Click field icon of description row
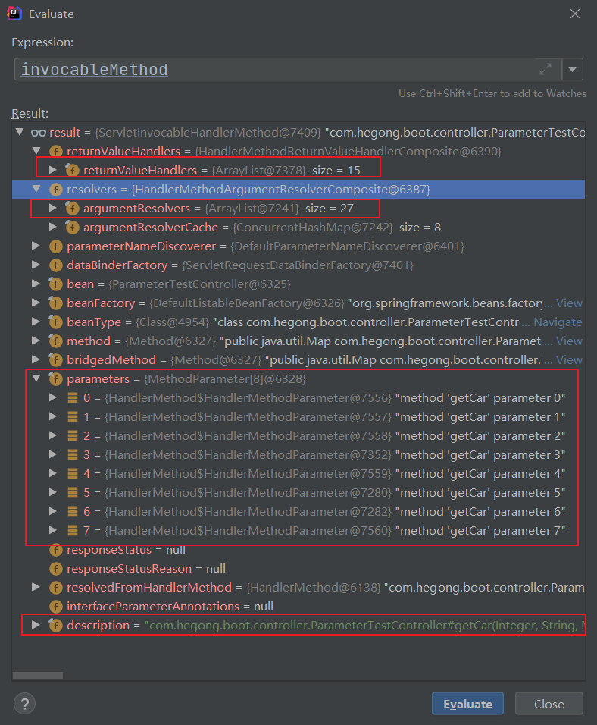This screenshot has width=597, height=725. pyautogui.click(x=56, y=625)
